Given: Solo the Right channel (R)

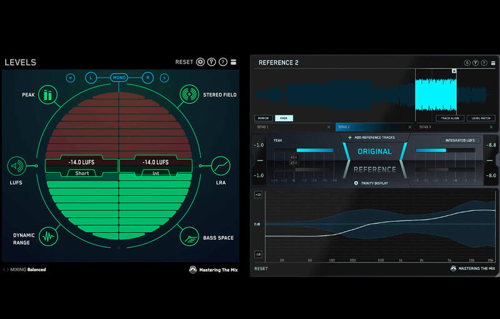Looking at the screenshot, I should click(147, 77).
